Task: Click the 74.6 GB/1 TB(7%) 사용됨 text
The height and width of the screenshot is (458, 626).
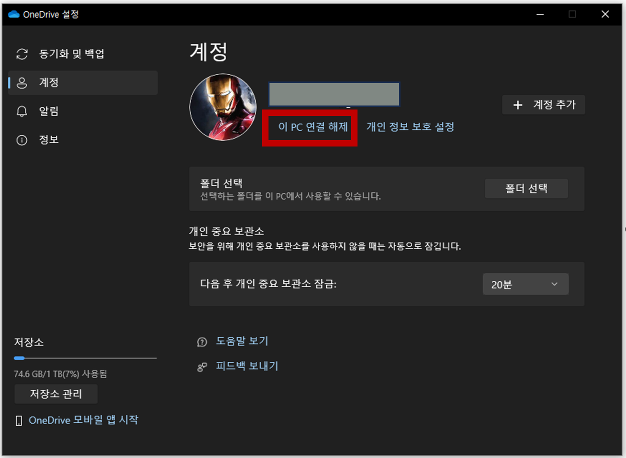Action: [x=60, y=374]
